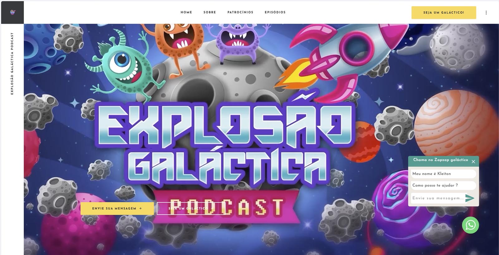Image resolution: width=499 pixels, height=255 pixels.
Task: Open the Sobre page from the navigation
Action: click(x=210, y=12)
